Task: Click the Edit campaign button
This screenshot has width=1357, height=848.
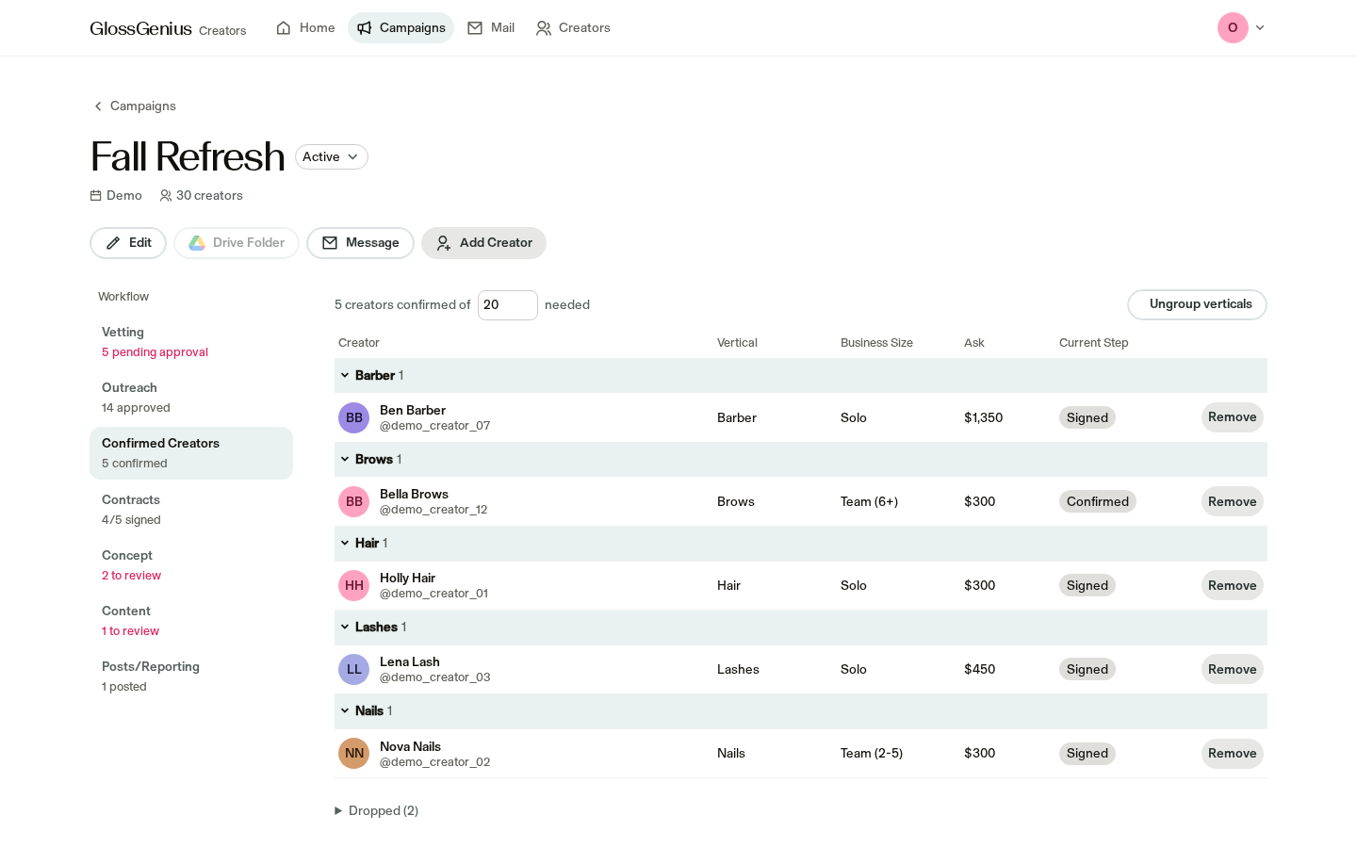Action: point(128,243)
